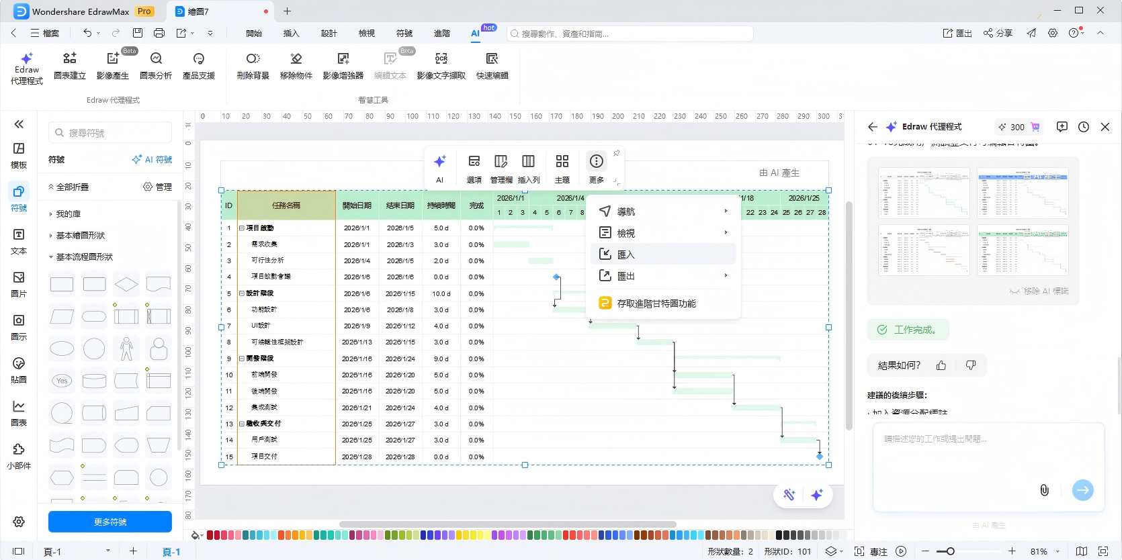Click the send arrow button in AI chat
Image resolution: width=1122 pixels, height=560 pixels.
[1083, 490]
